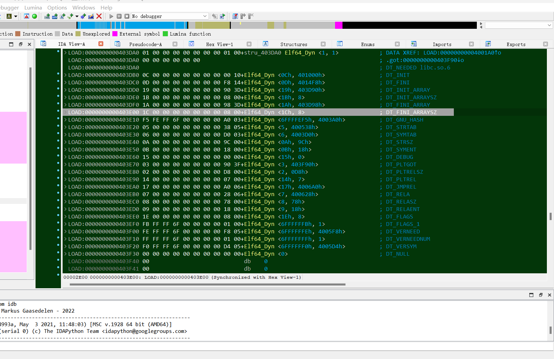Image resolution: width=554 pixels, height=359 pixels.
Task: Click the Structures tab icon
Action: 266,44
